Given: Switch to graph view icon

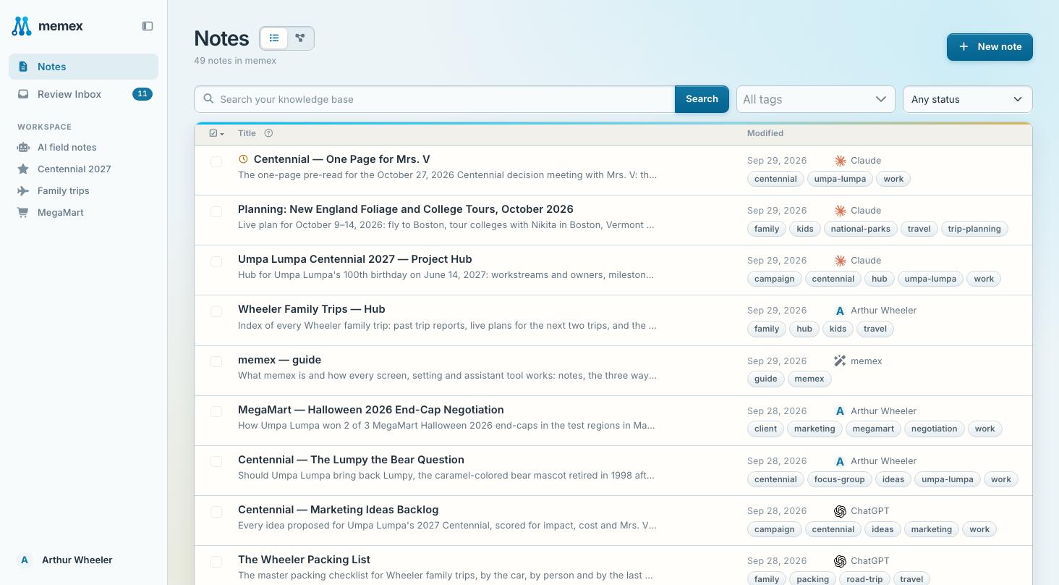Looking at the screenshot, I should click(300, 38).
